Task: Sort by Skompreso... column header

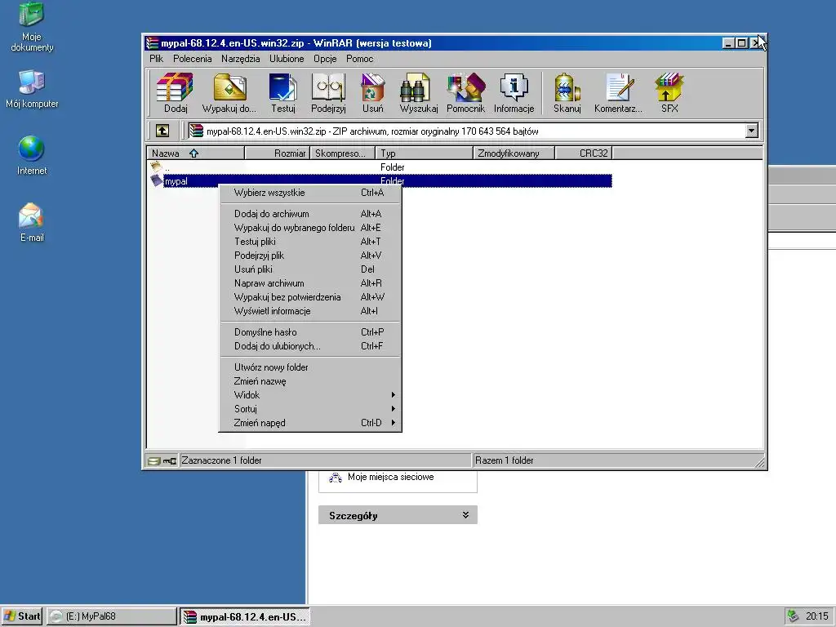Action: point(343,153)
